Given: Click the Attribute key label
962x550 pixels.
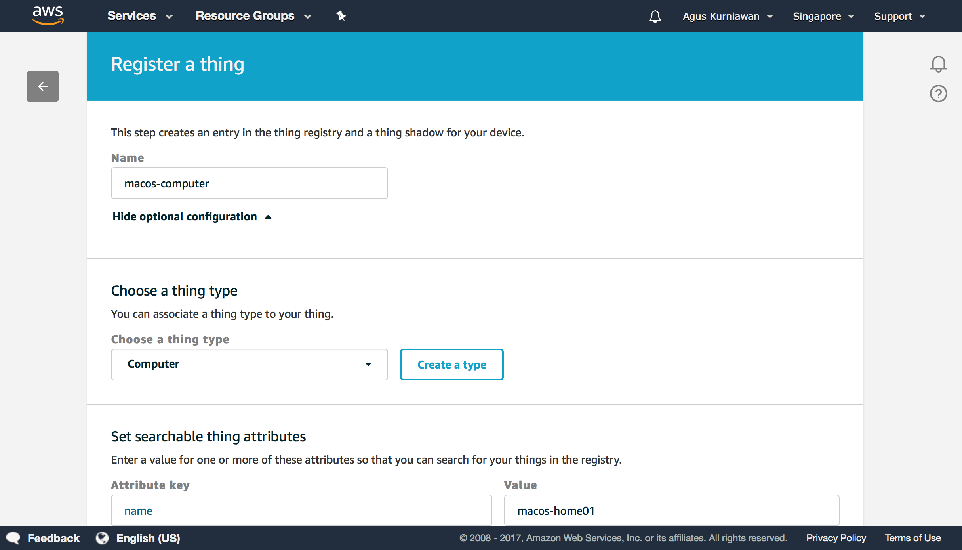Looking at the screenshot, I should tap(150, 485).
